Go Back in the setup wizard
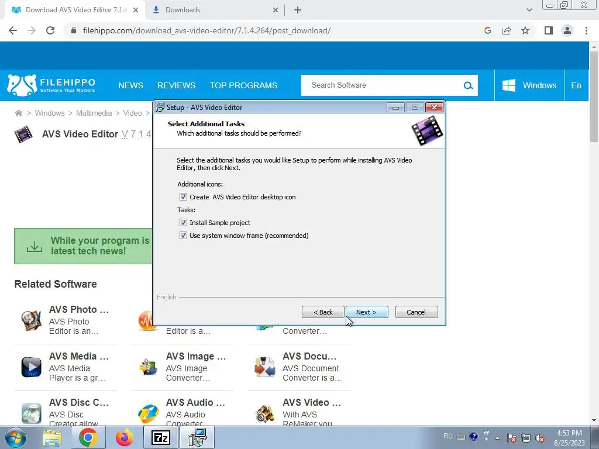Screen dimensions: 599x449 point(323,312)
